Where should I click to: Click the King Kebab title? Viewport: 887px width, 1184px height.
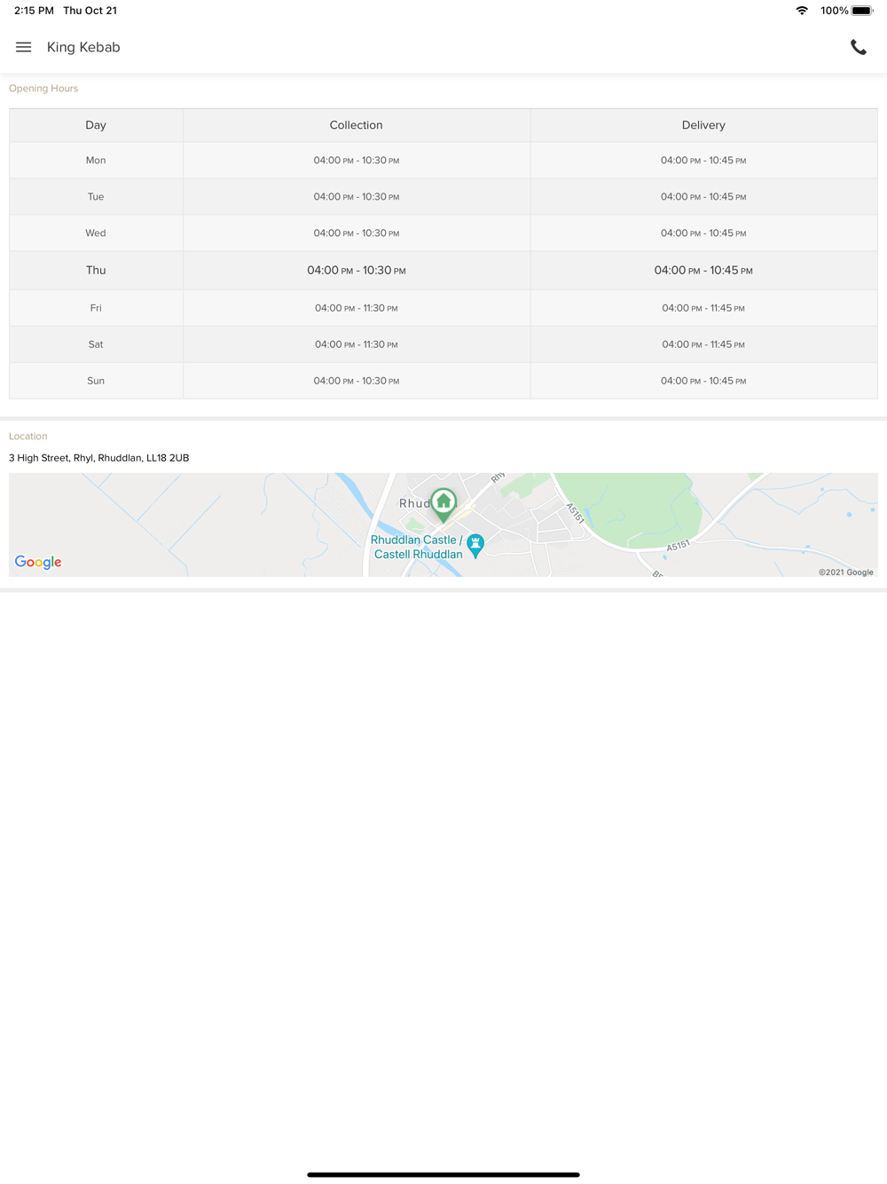(x=83, y=47)
